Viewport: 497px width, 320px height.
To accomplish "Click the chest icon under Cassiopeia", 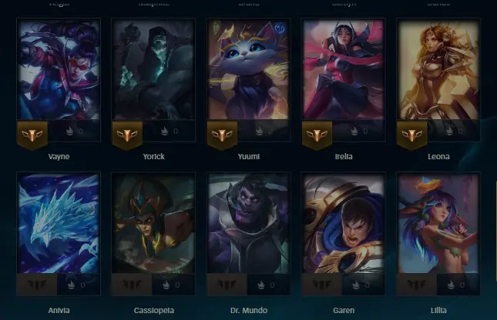I will (166, 285).
